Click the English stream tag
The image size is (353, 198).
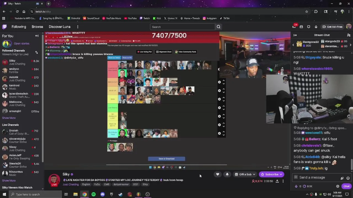click(86, 185)
